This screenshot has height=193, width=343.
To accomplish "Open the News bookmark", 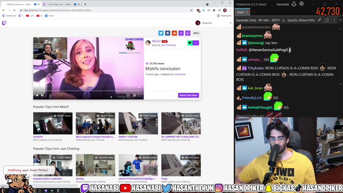I will click(49, 16).
